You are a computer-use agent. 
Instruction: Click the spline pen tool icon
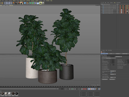27,3
